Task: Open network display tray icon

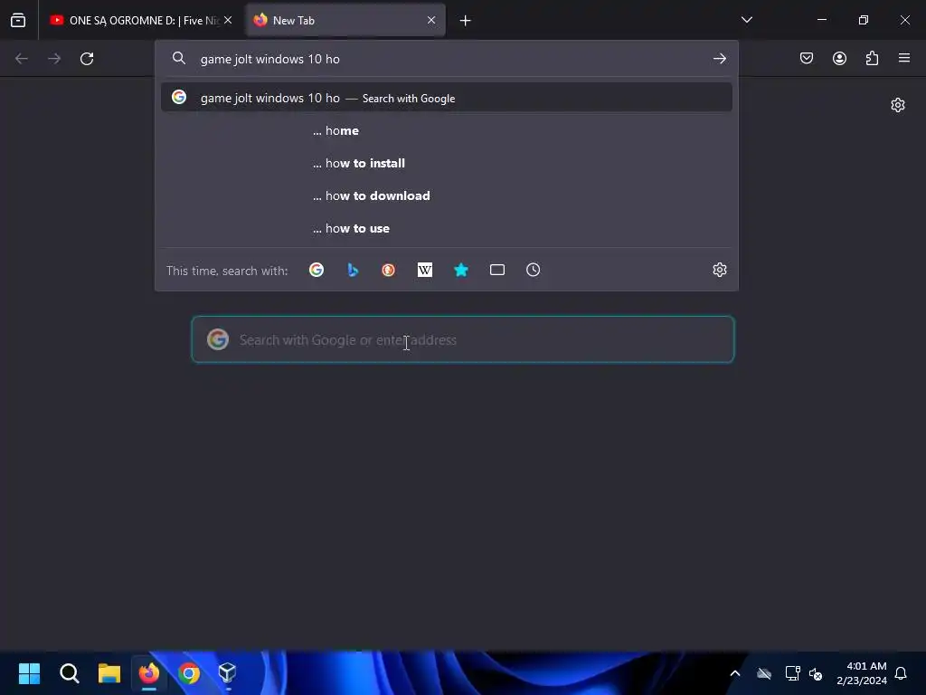Action: 792,673
